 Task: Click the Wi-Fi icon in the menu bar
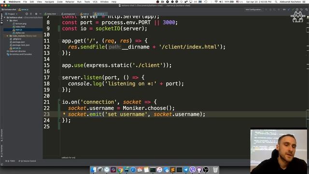(216, 2)
